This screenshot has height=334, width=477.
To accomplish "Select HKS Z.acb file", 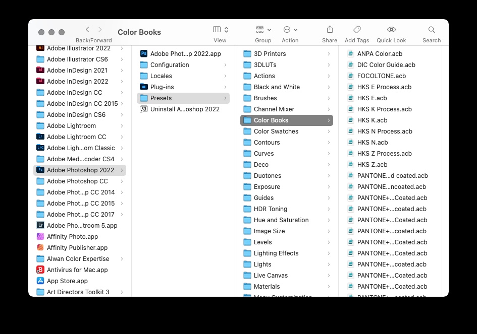I will (390, 165).
